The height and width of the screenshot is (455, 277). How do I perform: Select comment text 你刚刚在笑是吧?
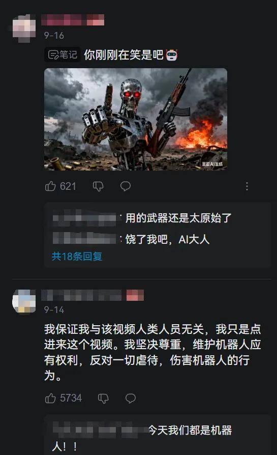tap(124, 54)
